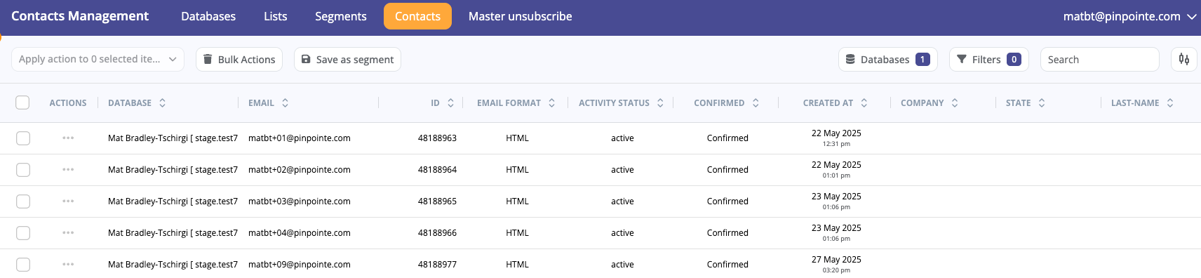The height and width of the screenshot is (278, 1201).
Task: Sort by Confirmed column arrows
Action: (x=756, y=103)
